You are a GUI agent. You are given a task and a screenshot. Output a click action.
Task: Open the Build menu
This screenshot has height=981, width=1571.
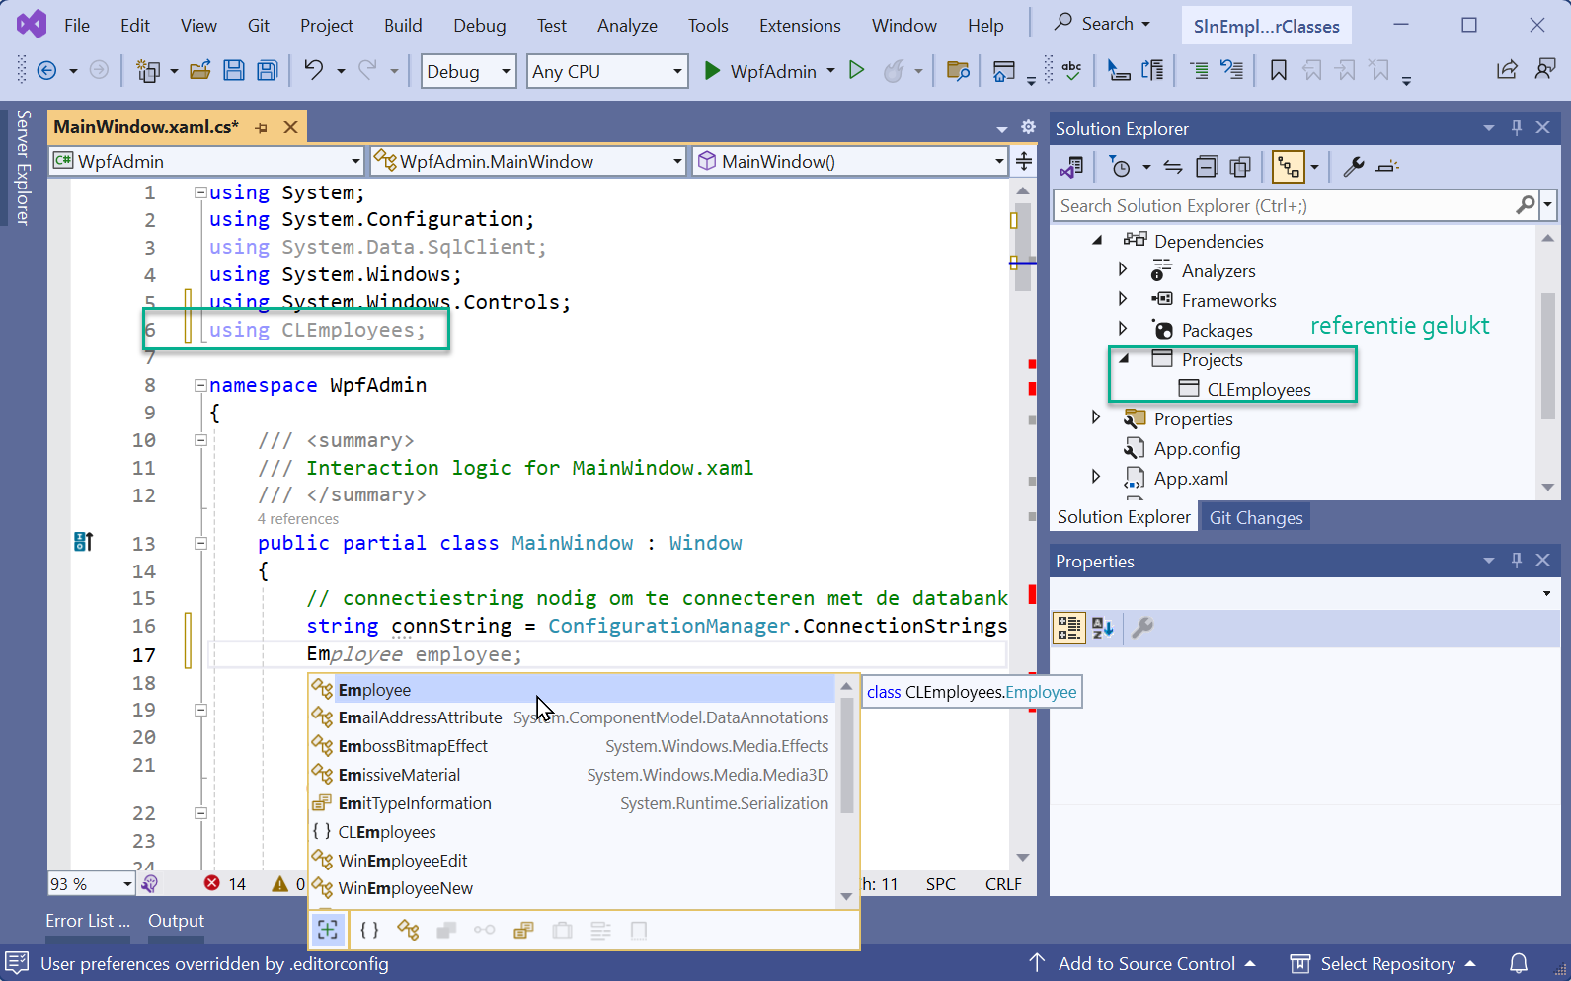coord(403,25)
